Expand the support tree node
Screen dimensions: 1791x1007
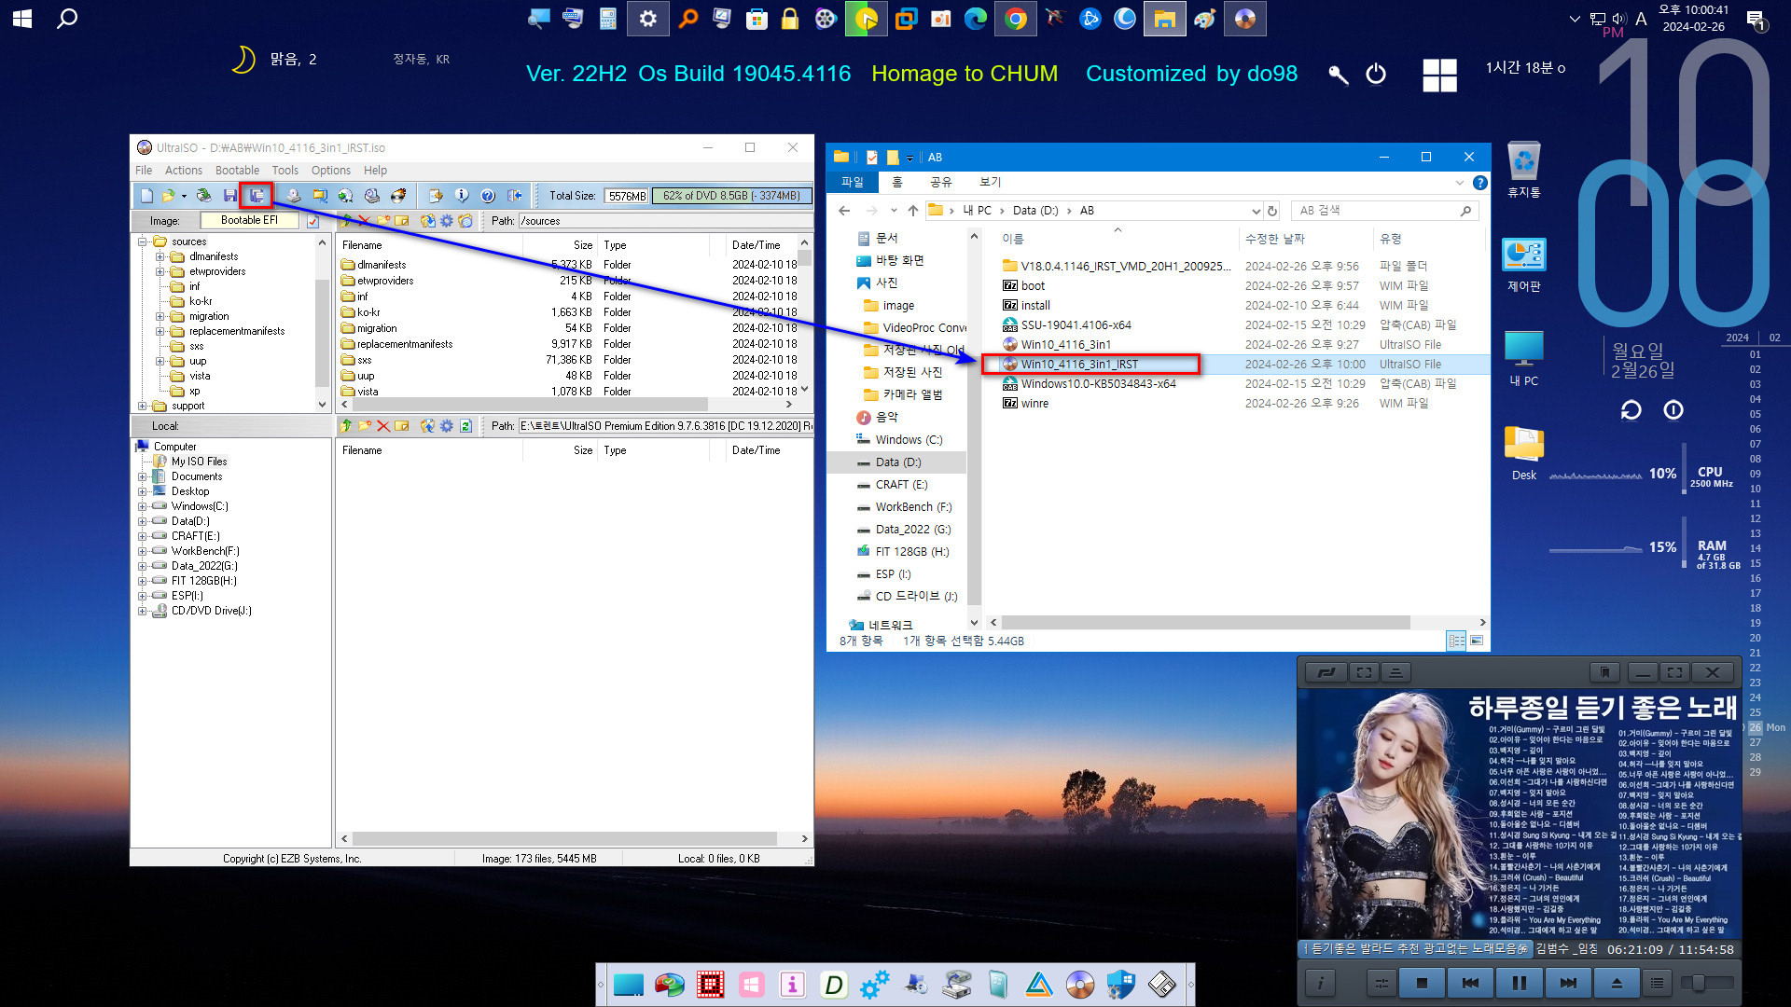tap(143, 406)
